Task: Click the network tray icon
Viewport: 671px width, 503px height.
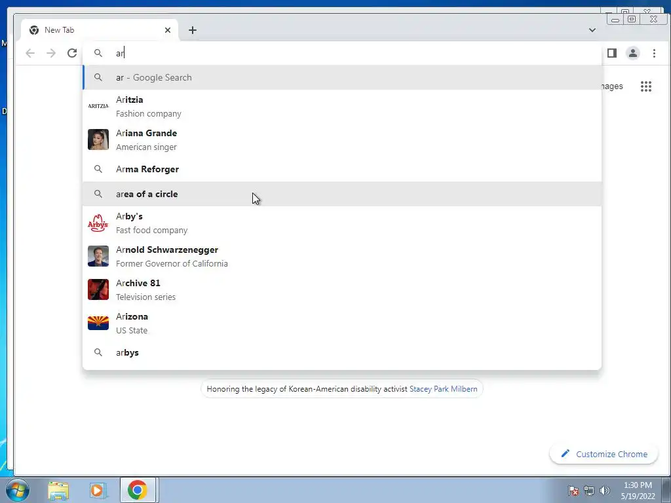Action: 589,491
